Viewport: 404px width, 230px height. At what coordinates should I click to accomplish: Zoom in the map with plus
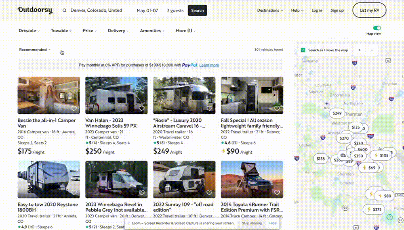coord(360,50)
